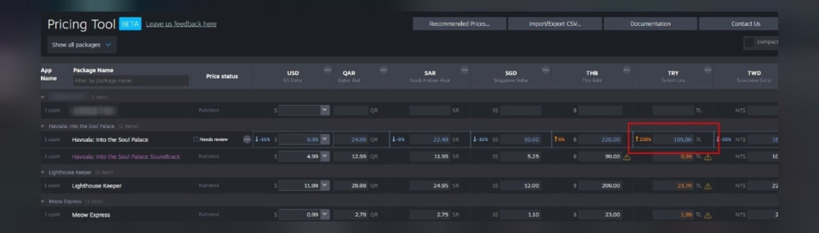Image resolution: width=819 pixels, height=233 pixels.
Task: Open the USD column options menu
Action: pos(327,70)
